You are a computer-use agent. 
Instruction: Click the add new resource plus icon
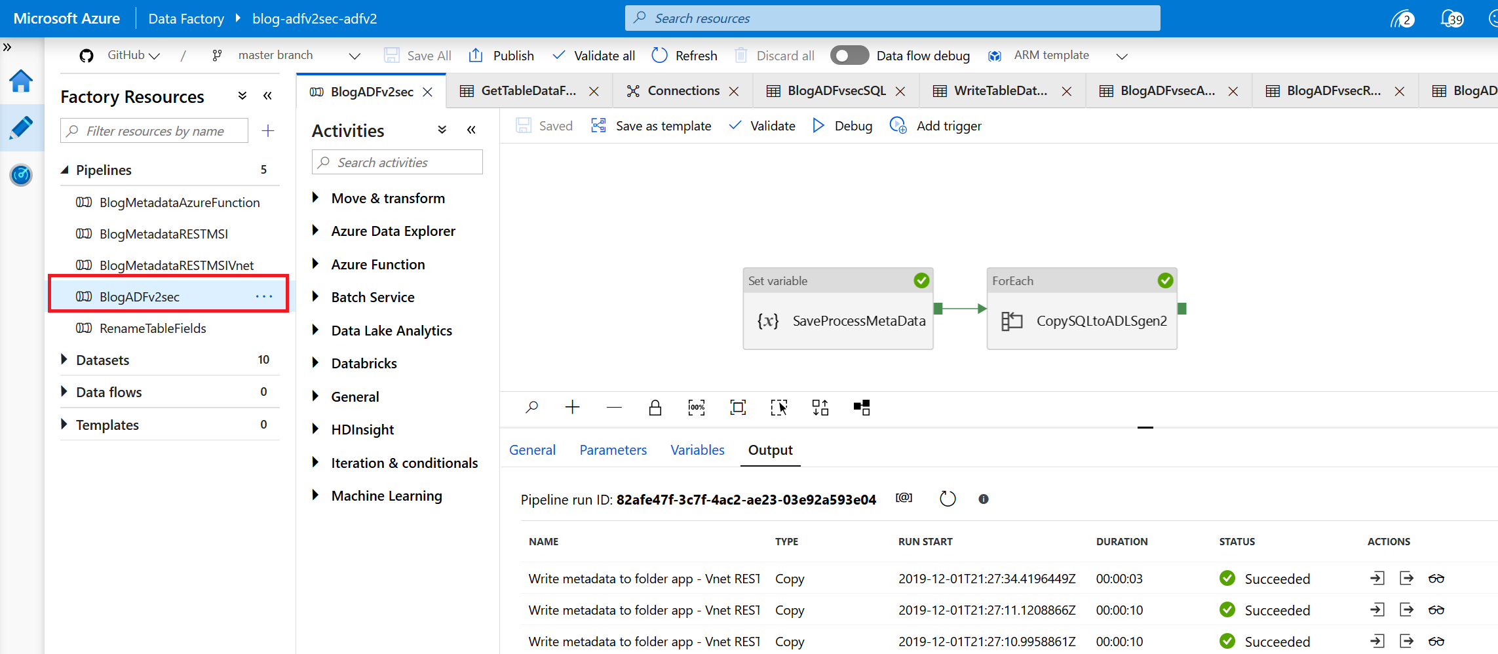(267, 131)
